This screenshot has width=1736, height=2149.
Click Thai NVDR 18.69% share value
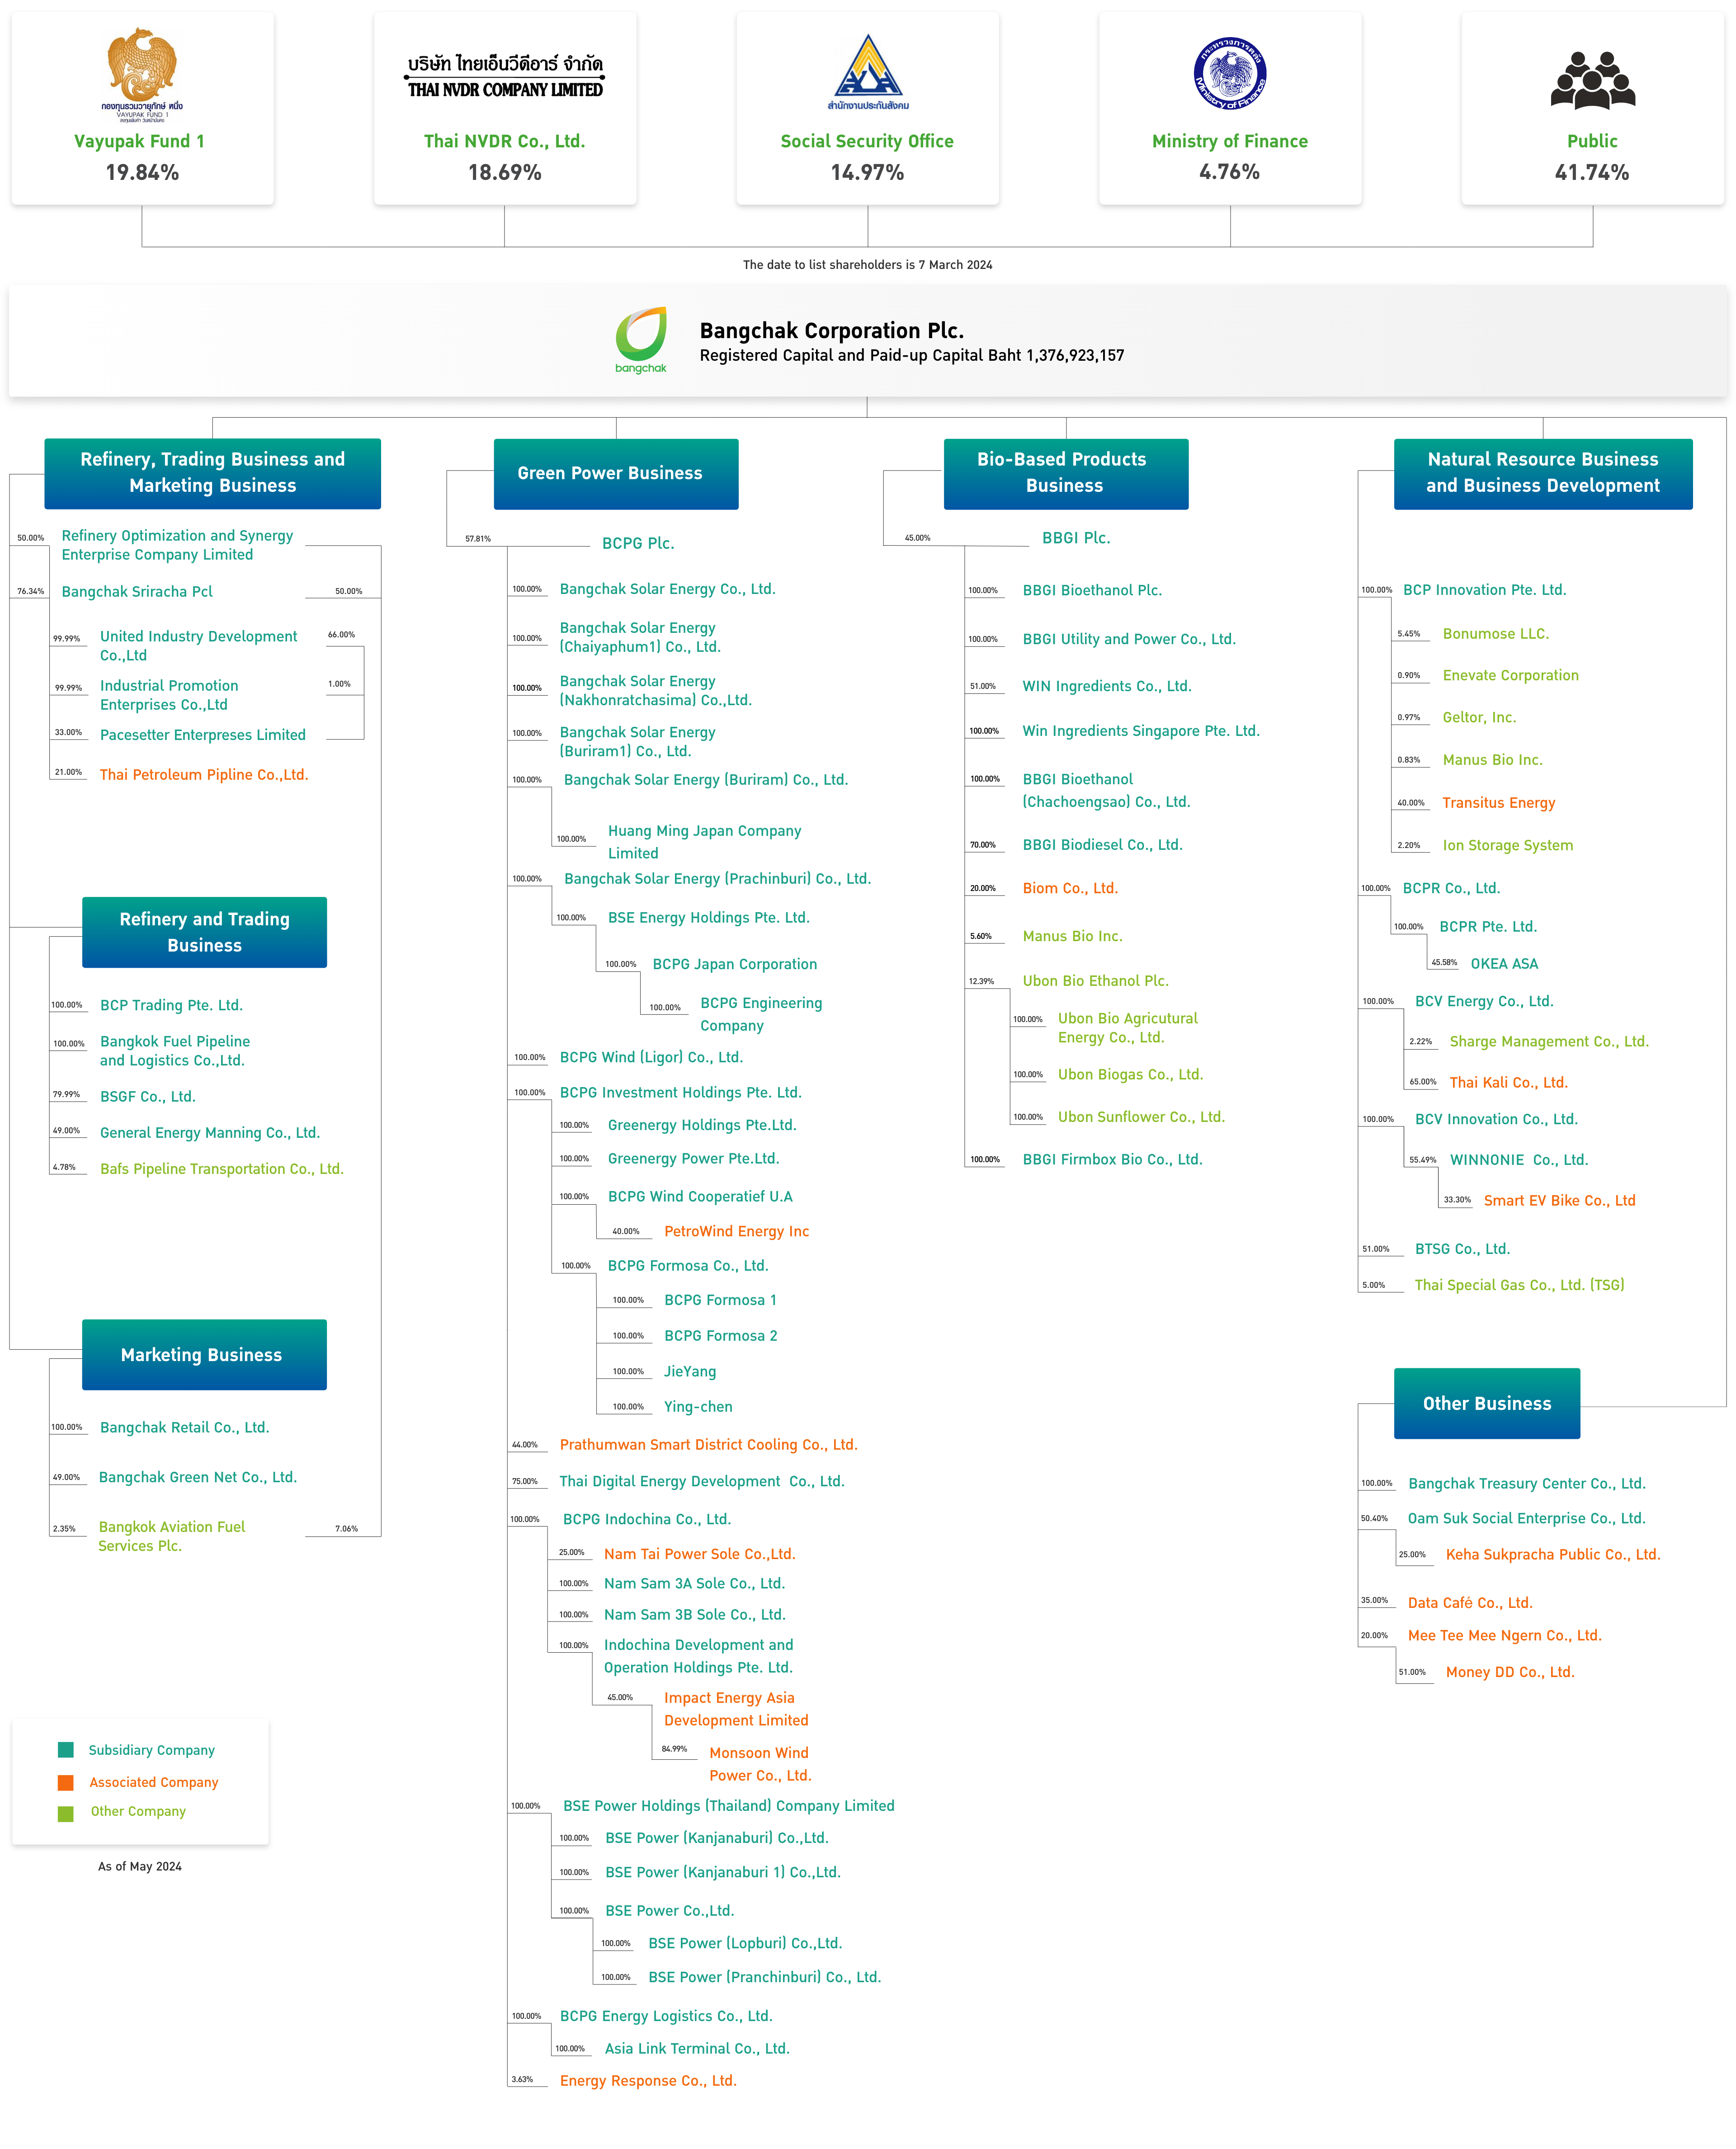[x=505, y=172]
